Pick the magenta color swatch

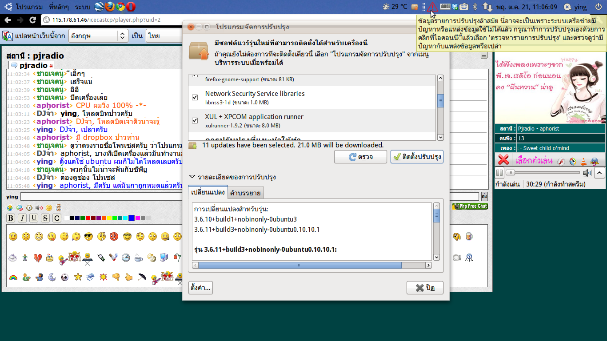pyautogui.click(x=138, y=218)
